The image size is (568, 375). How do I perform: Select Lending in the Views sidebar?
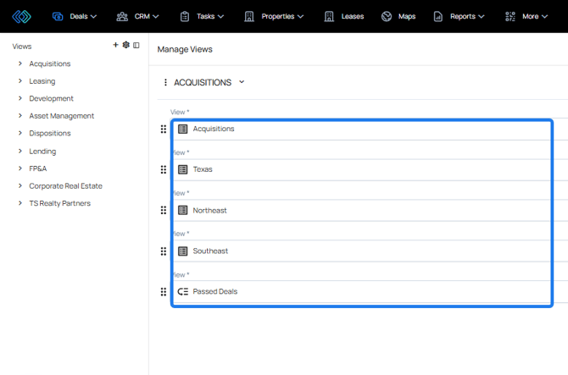(x=42, y=152)
